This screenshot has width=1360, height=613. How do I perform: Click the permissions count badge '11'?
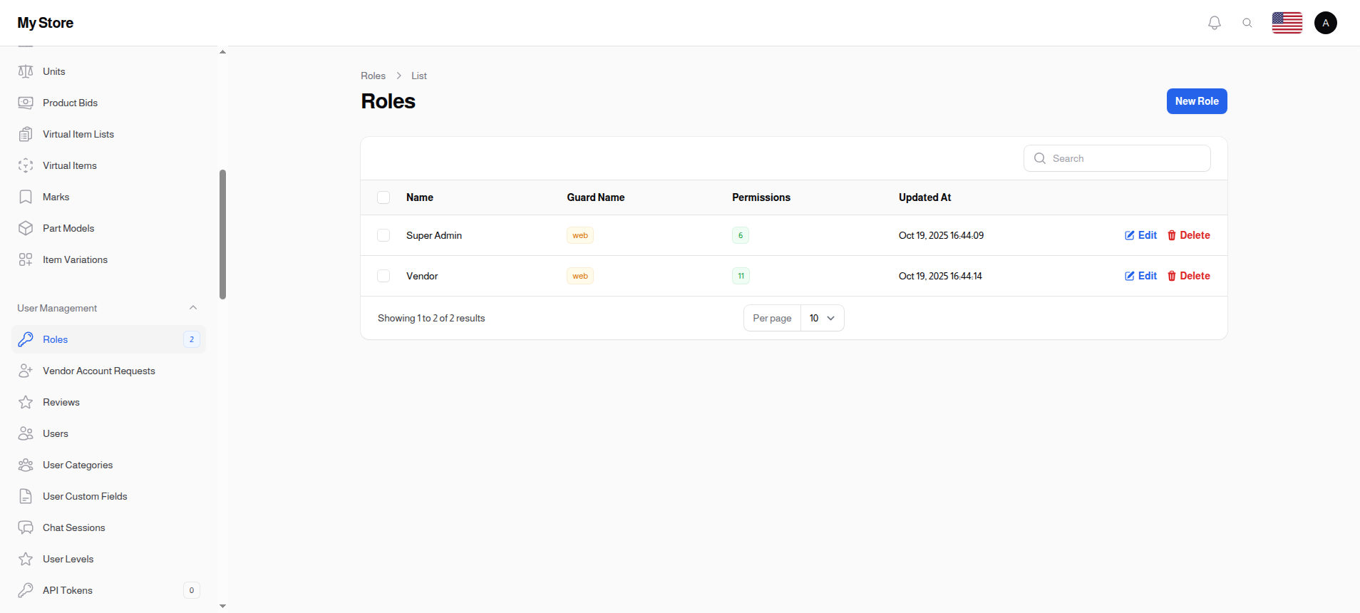[741, 276]
